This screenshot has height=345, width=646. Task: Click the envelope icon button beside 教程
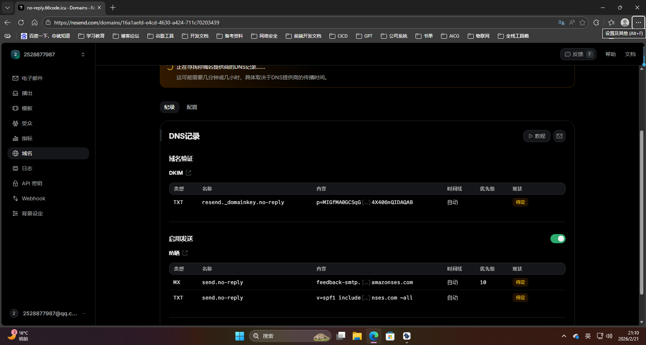coord(560,136)
